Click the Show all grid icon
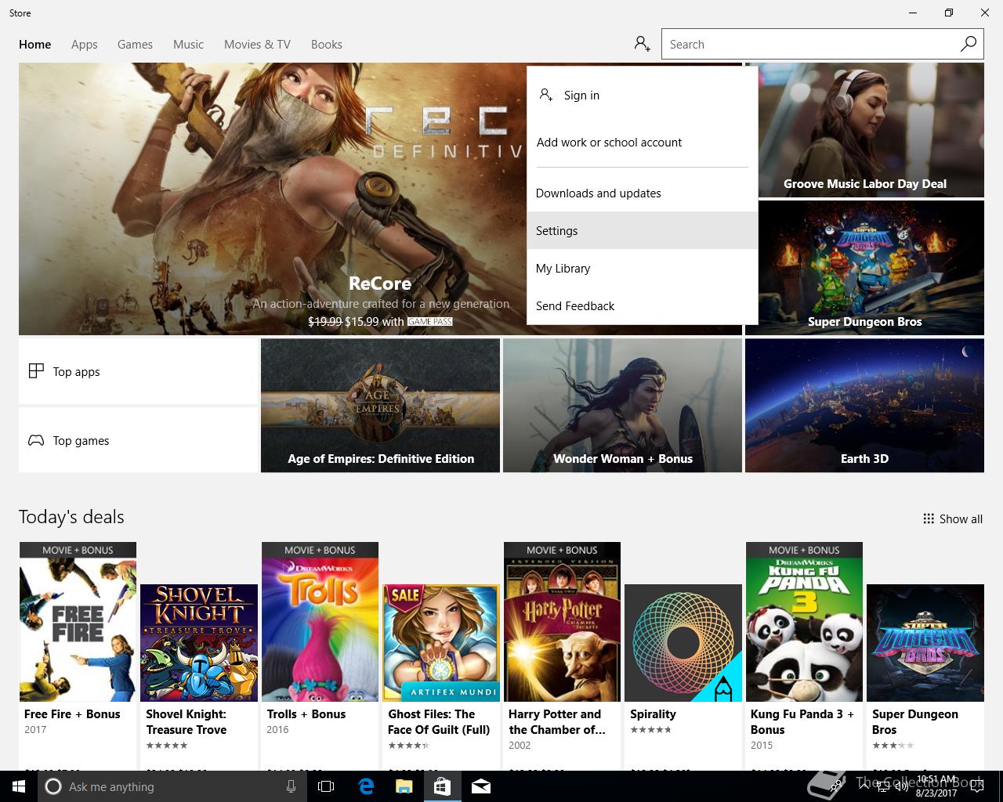Image resolution: width=1003 pixels, height=802 pixels. point(929,518)
